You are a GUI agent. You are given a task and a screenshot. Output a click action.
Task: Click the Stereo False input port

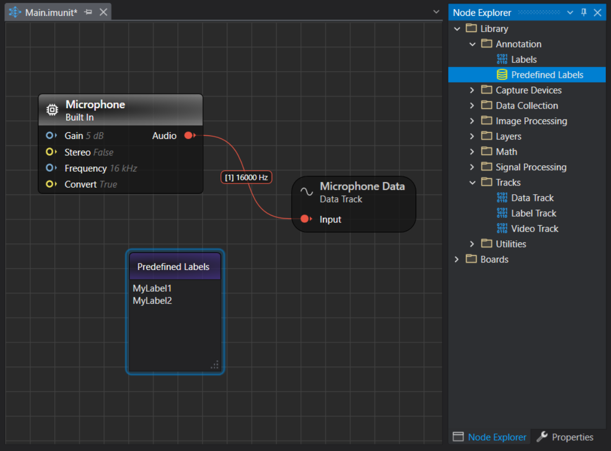[x=50, y=152]
